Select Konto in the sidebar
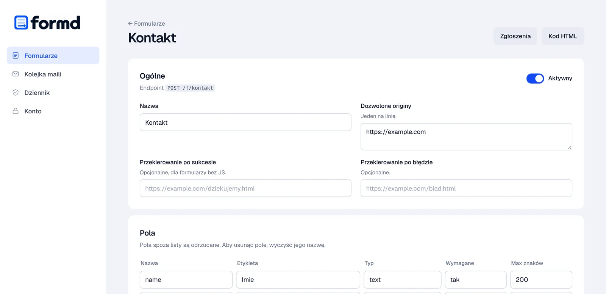The height and width of the screenshot is (294, 606). point(53,111)
